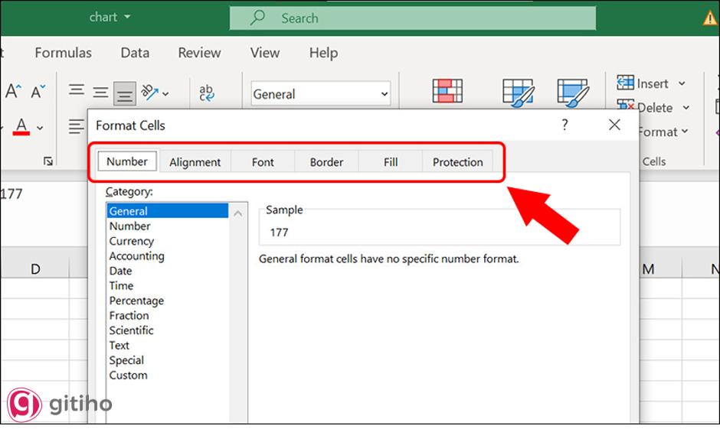This screenshot has height=429, width=720.
Task: Select Percentage in Category list
Action: pos(168,301)
